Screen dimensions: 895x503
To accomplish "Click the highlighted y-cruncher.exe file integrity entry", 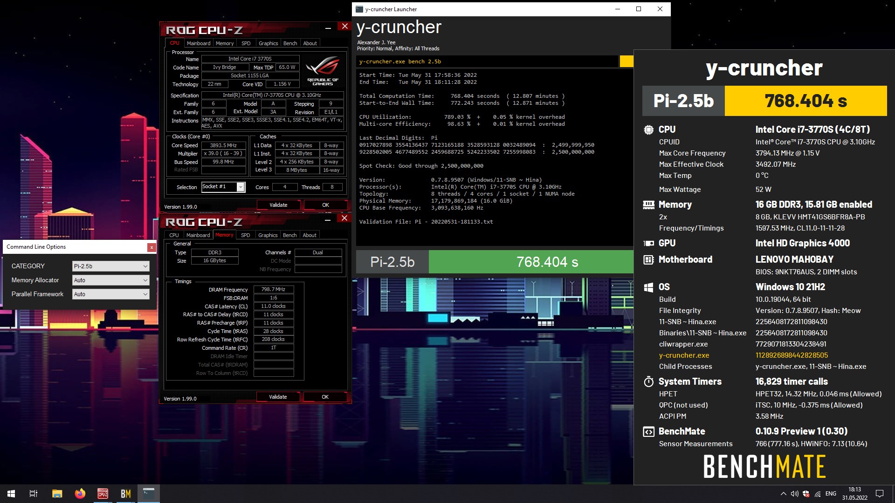I will click(x=684, y=355).
